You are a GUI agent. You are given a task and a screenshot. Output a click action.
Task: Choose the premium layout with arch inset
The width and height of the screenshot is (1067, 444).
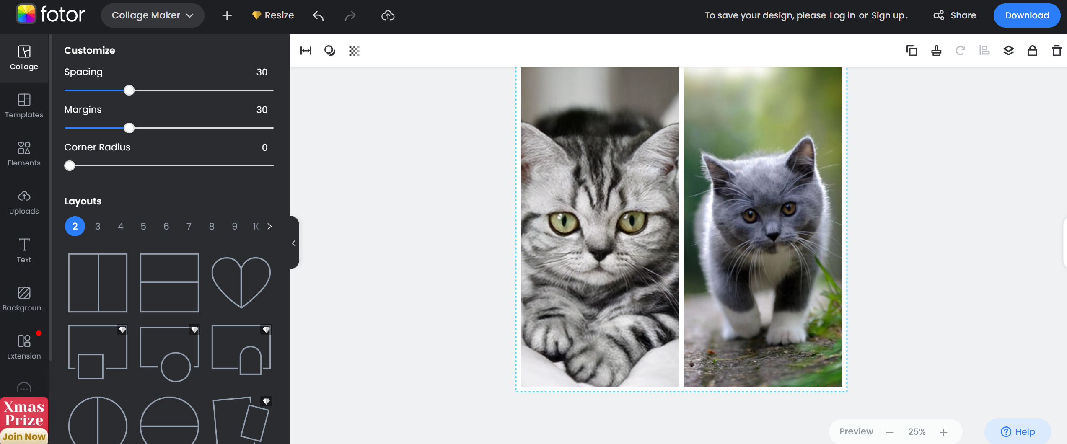pos(241,350)
